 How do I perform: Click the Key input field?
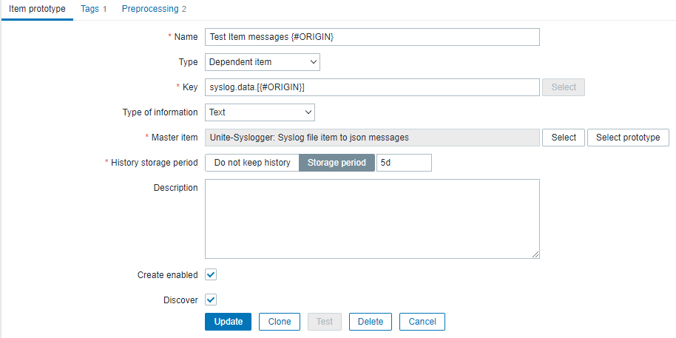pos(372,87)
